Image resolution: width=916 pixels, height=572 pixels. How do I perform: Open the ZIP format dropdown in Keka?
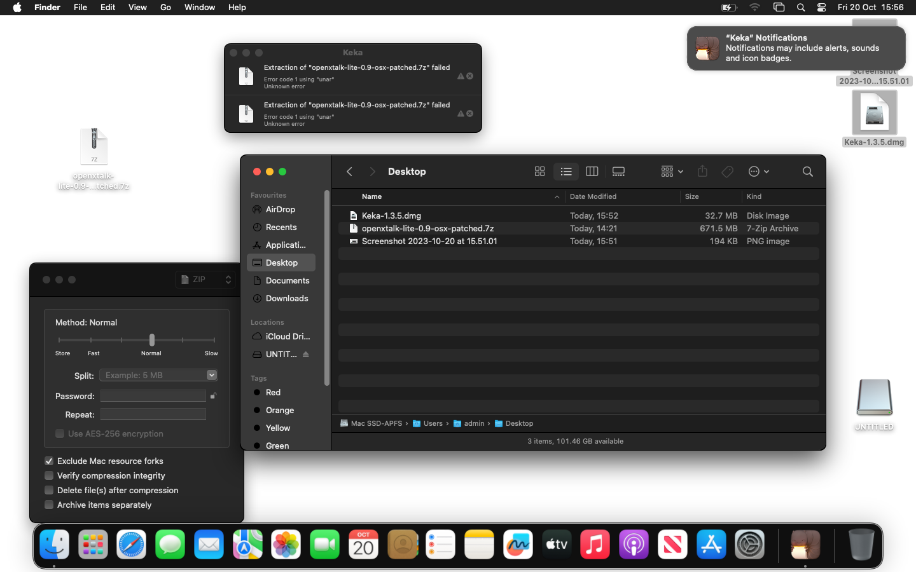coord(205,280)
